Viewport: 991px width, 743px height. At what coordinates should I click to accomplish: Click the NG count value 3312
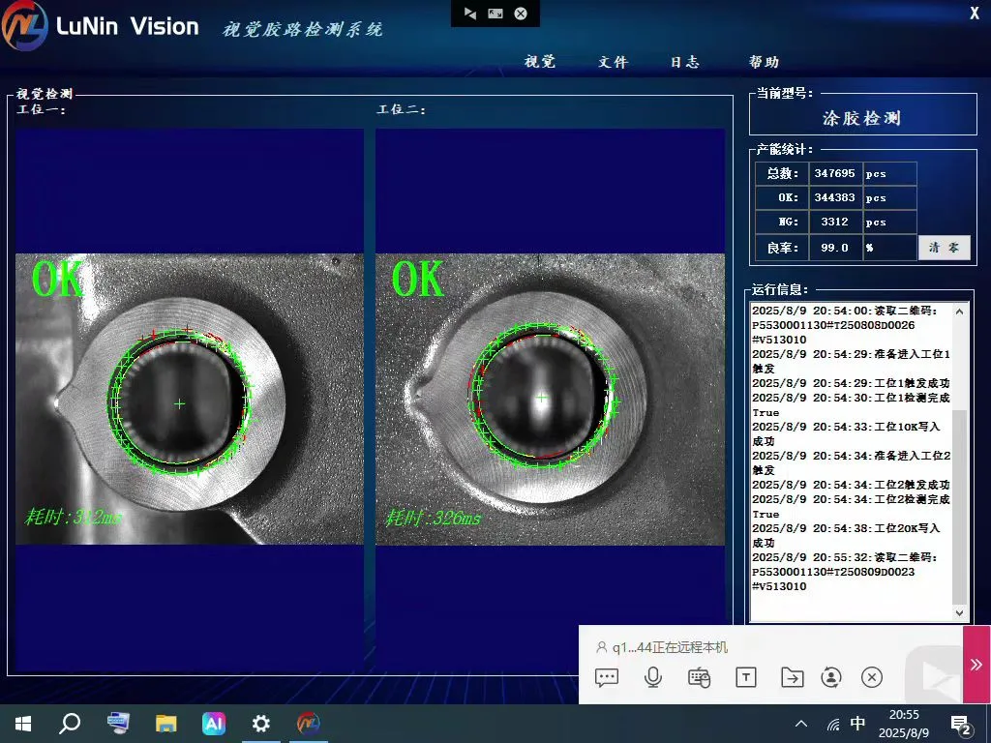(x=835, y=222)
